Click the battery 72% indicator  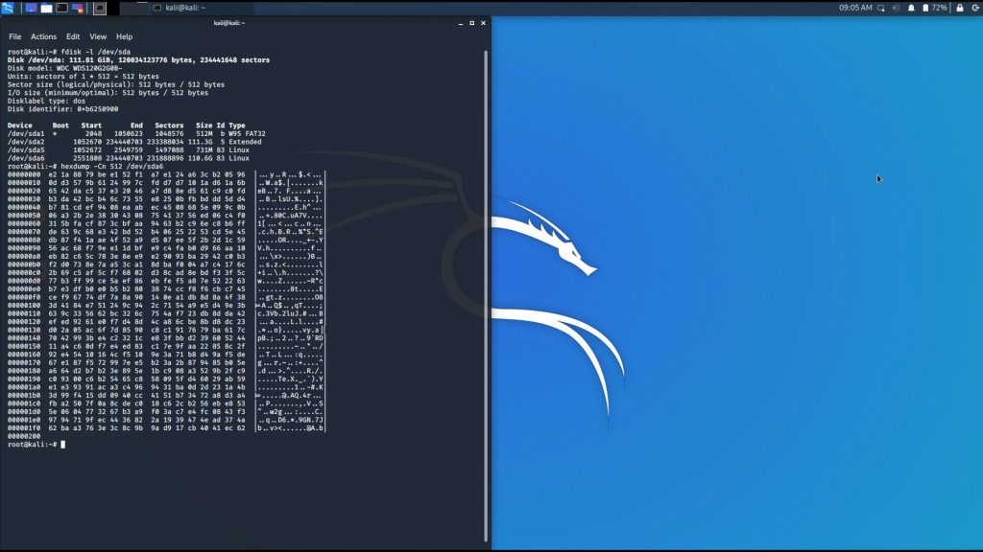point(934,8)
